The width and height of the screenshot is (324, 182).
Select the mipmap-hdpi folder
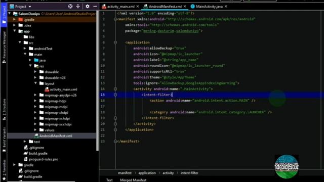tap(53, 101)
